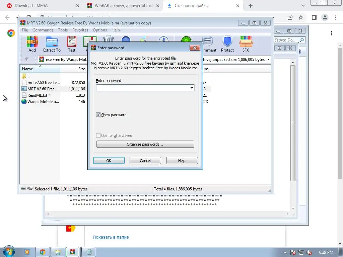Open the Windows Start orb
This screenshot has width=343, height=257.
[9, 251]
